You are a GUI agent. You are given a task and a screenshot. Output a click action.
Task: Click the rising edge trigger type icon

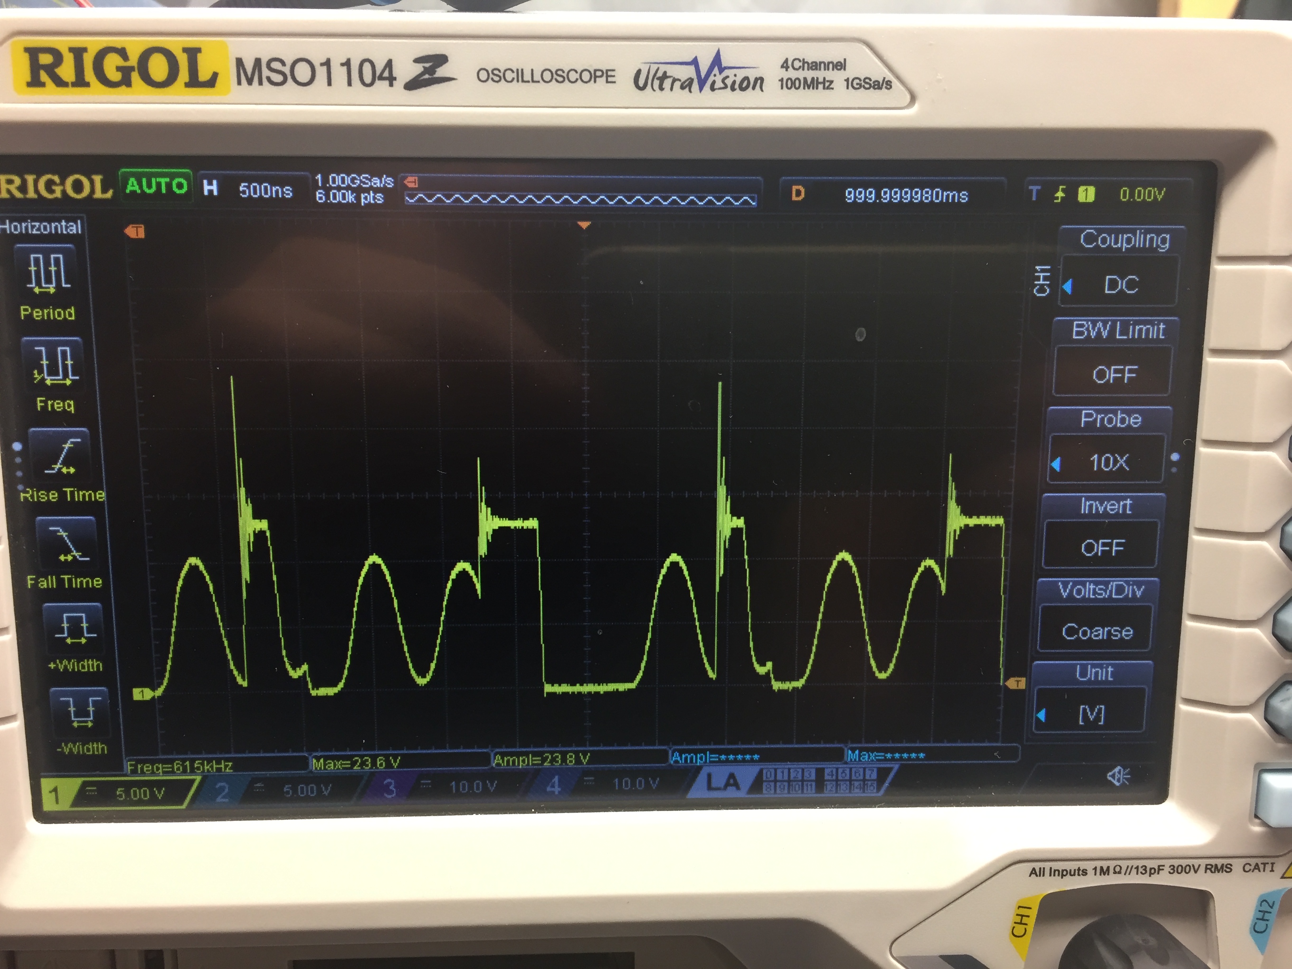tap(1060, 194)
